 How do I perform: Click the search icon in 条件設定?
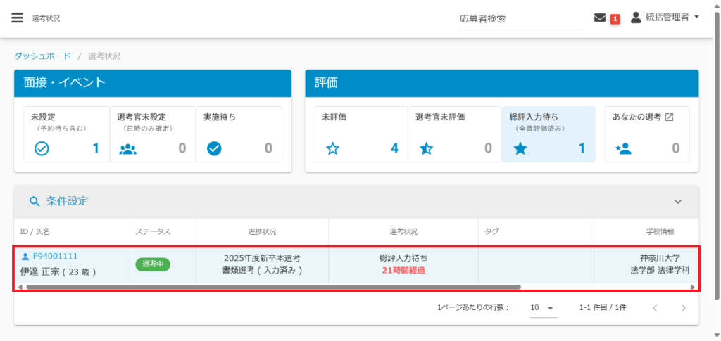35,202
